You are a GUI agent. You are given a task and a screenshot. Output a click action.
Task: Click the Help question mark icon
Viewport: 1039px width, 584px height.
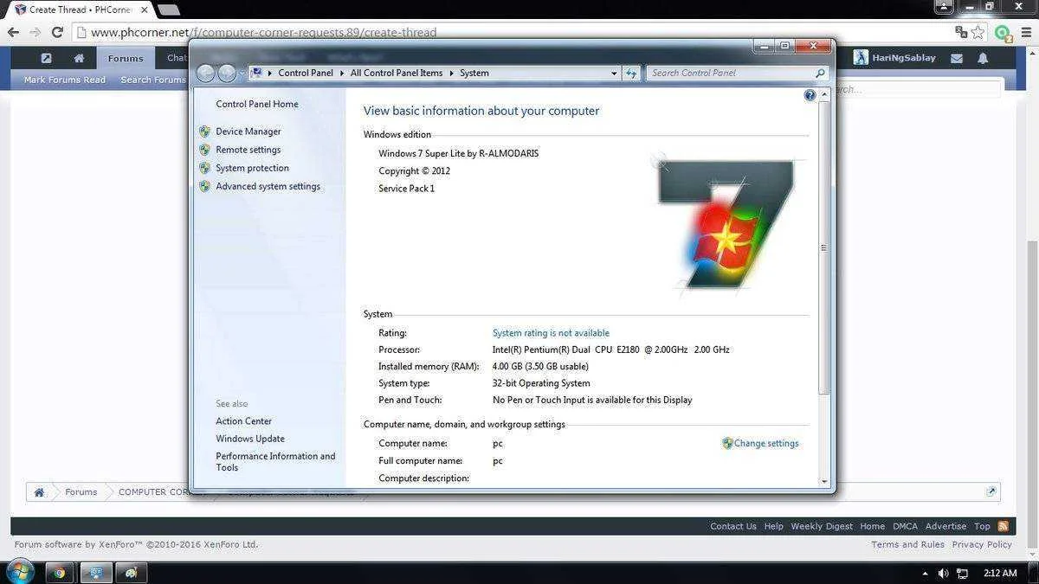[x=810, y=95]
